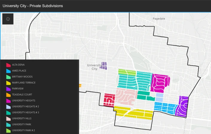Select the UNIVERSITY HEIGHTS legend label

pos(24,100)
